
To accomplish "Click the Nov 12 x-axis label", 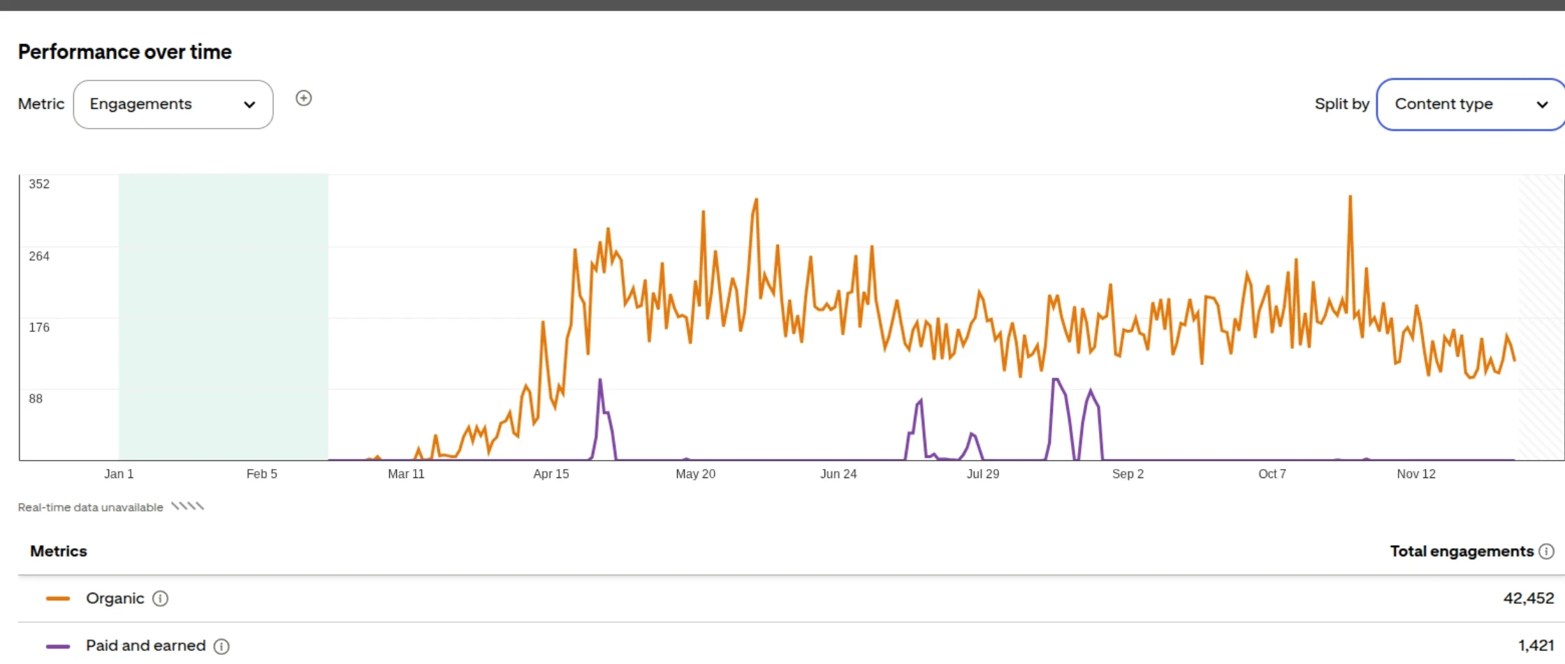I will point(1415,474).
